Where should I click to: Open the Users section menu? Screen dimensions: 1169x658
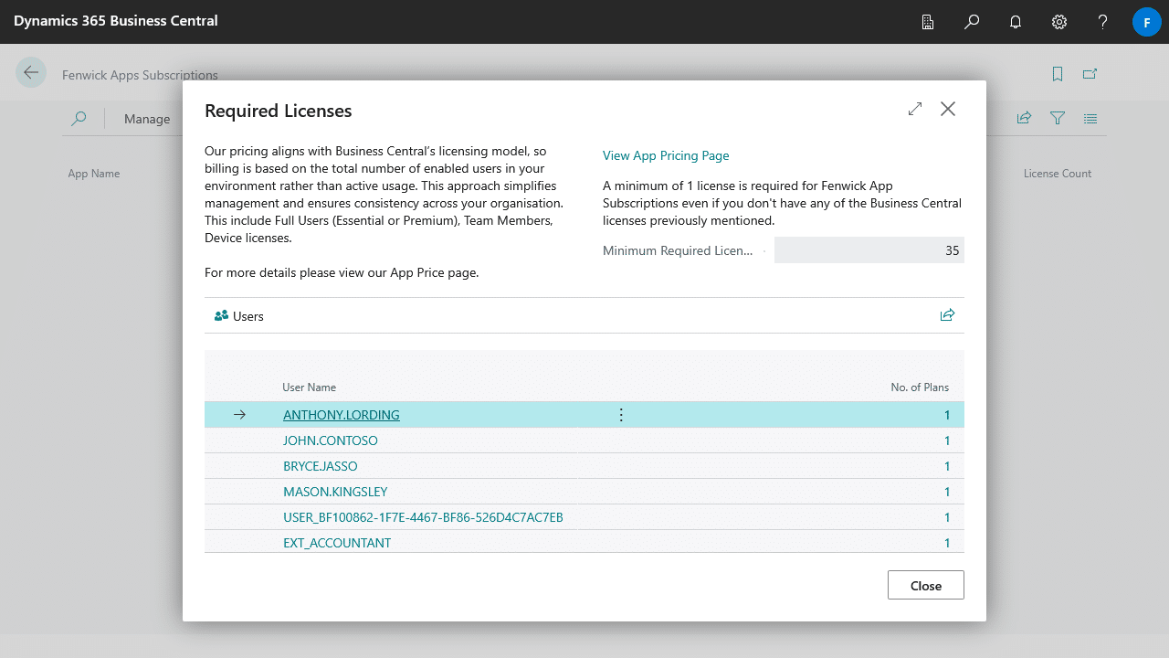pos(239,316)
